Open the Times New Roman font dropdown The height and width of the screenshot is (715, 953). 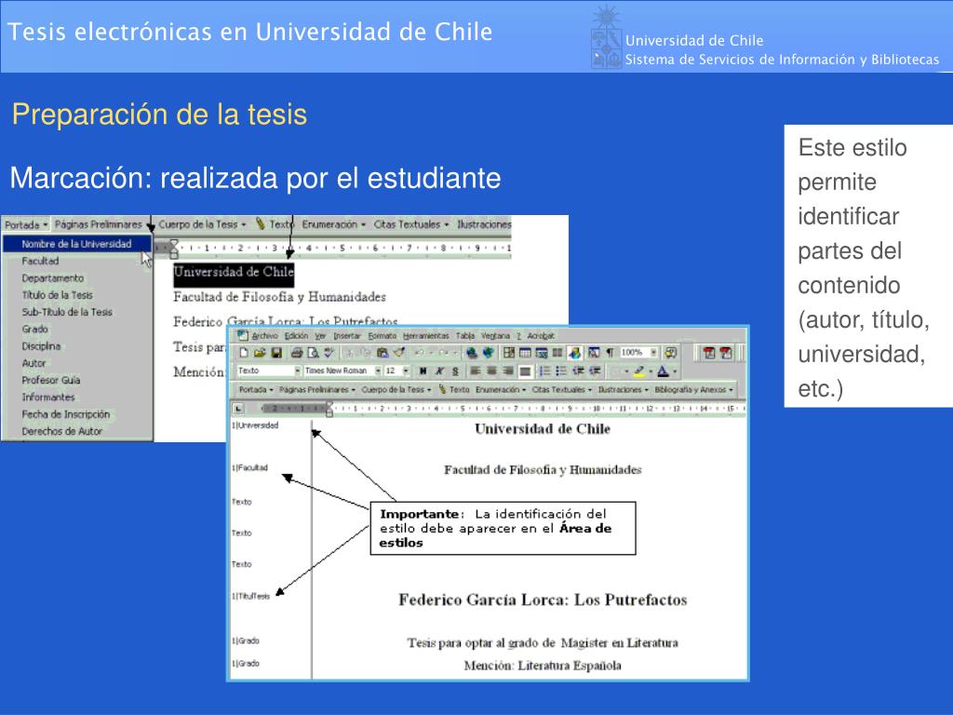378,371
